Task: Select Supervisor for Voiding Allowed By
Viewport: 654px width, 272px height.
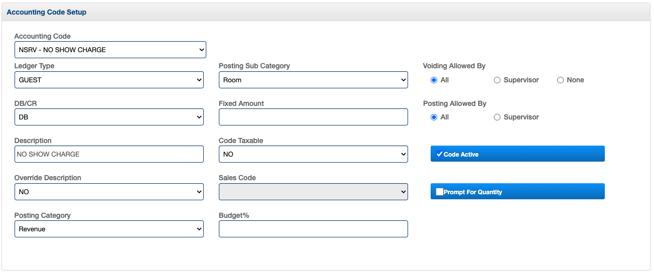Action: [x=497, y=80]
